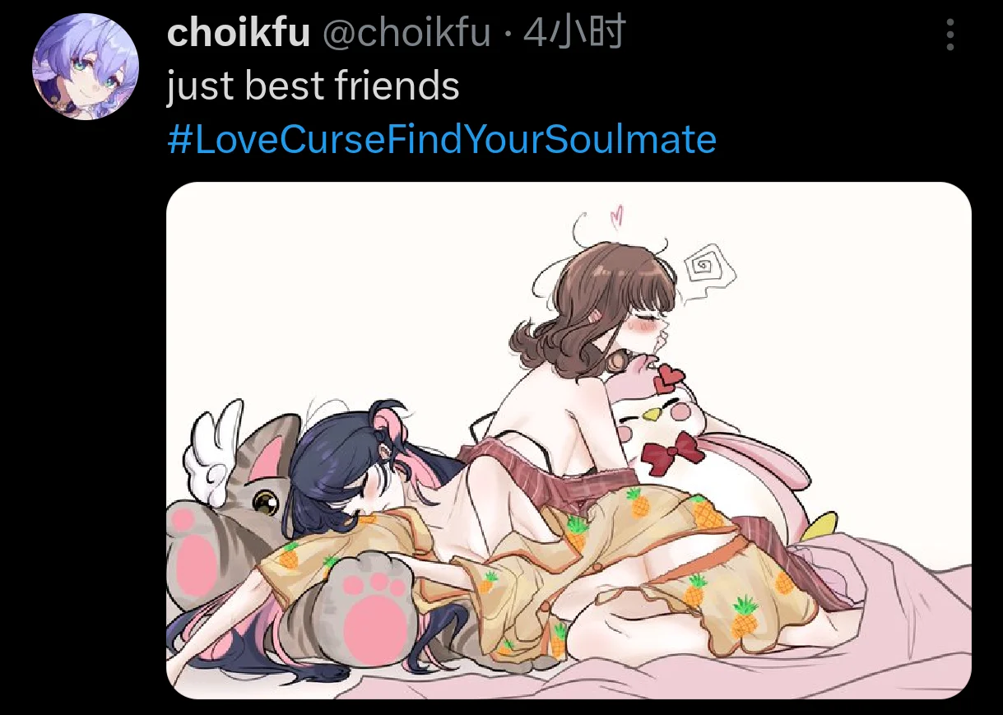
Task: Open the @choikfu handle link
Action: point(406,33)
